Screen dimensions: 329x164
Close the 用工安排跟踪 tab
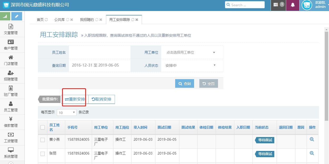(137, 20)
